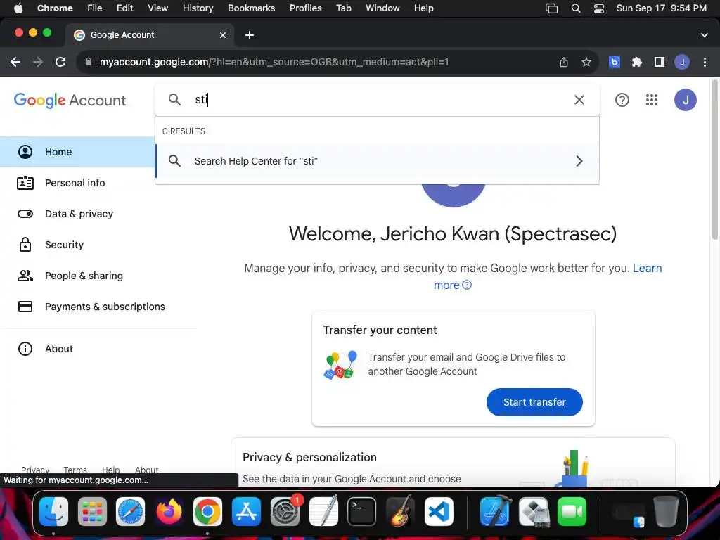Click the Help footer link

click(110, 470)
